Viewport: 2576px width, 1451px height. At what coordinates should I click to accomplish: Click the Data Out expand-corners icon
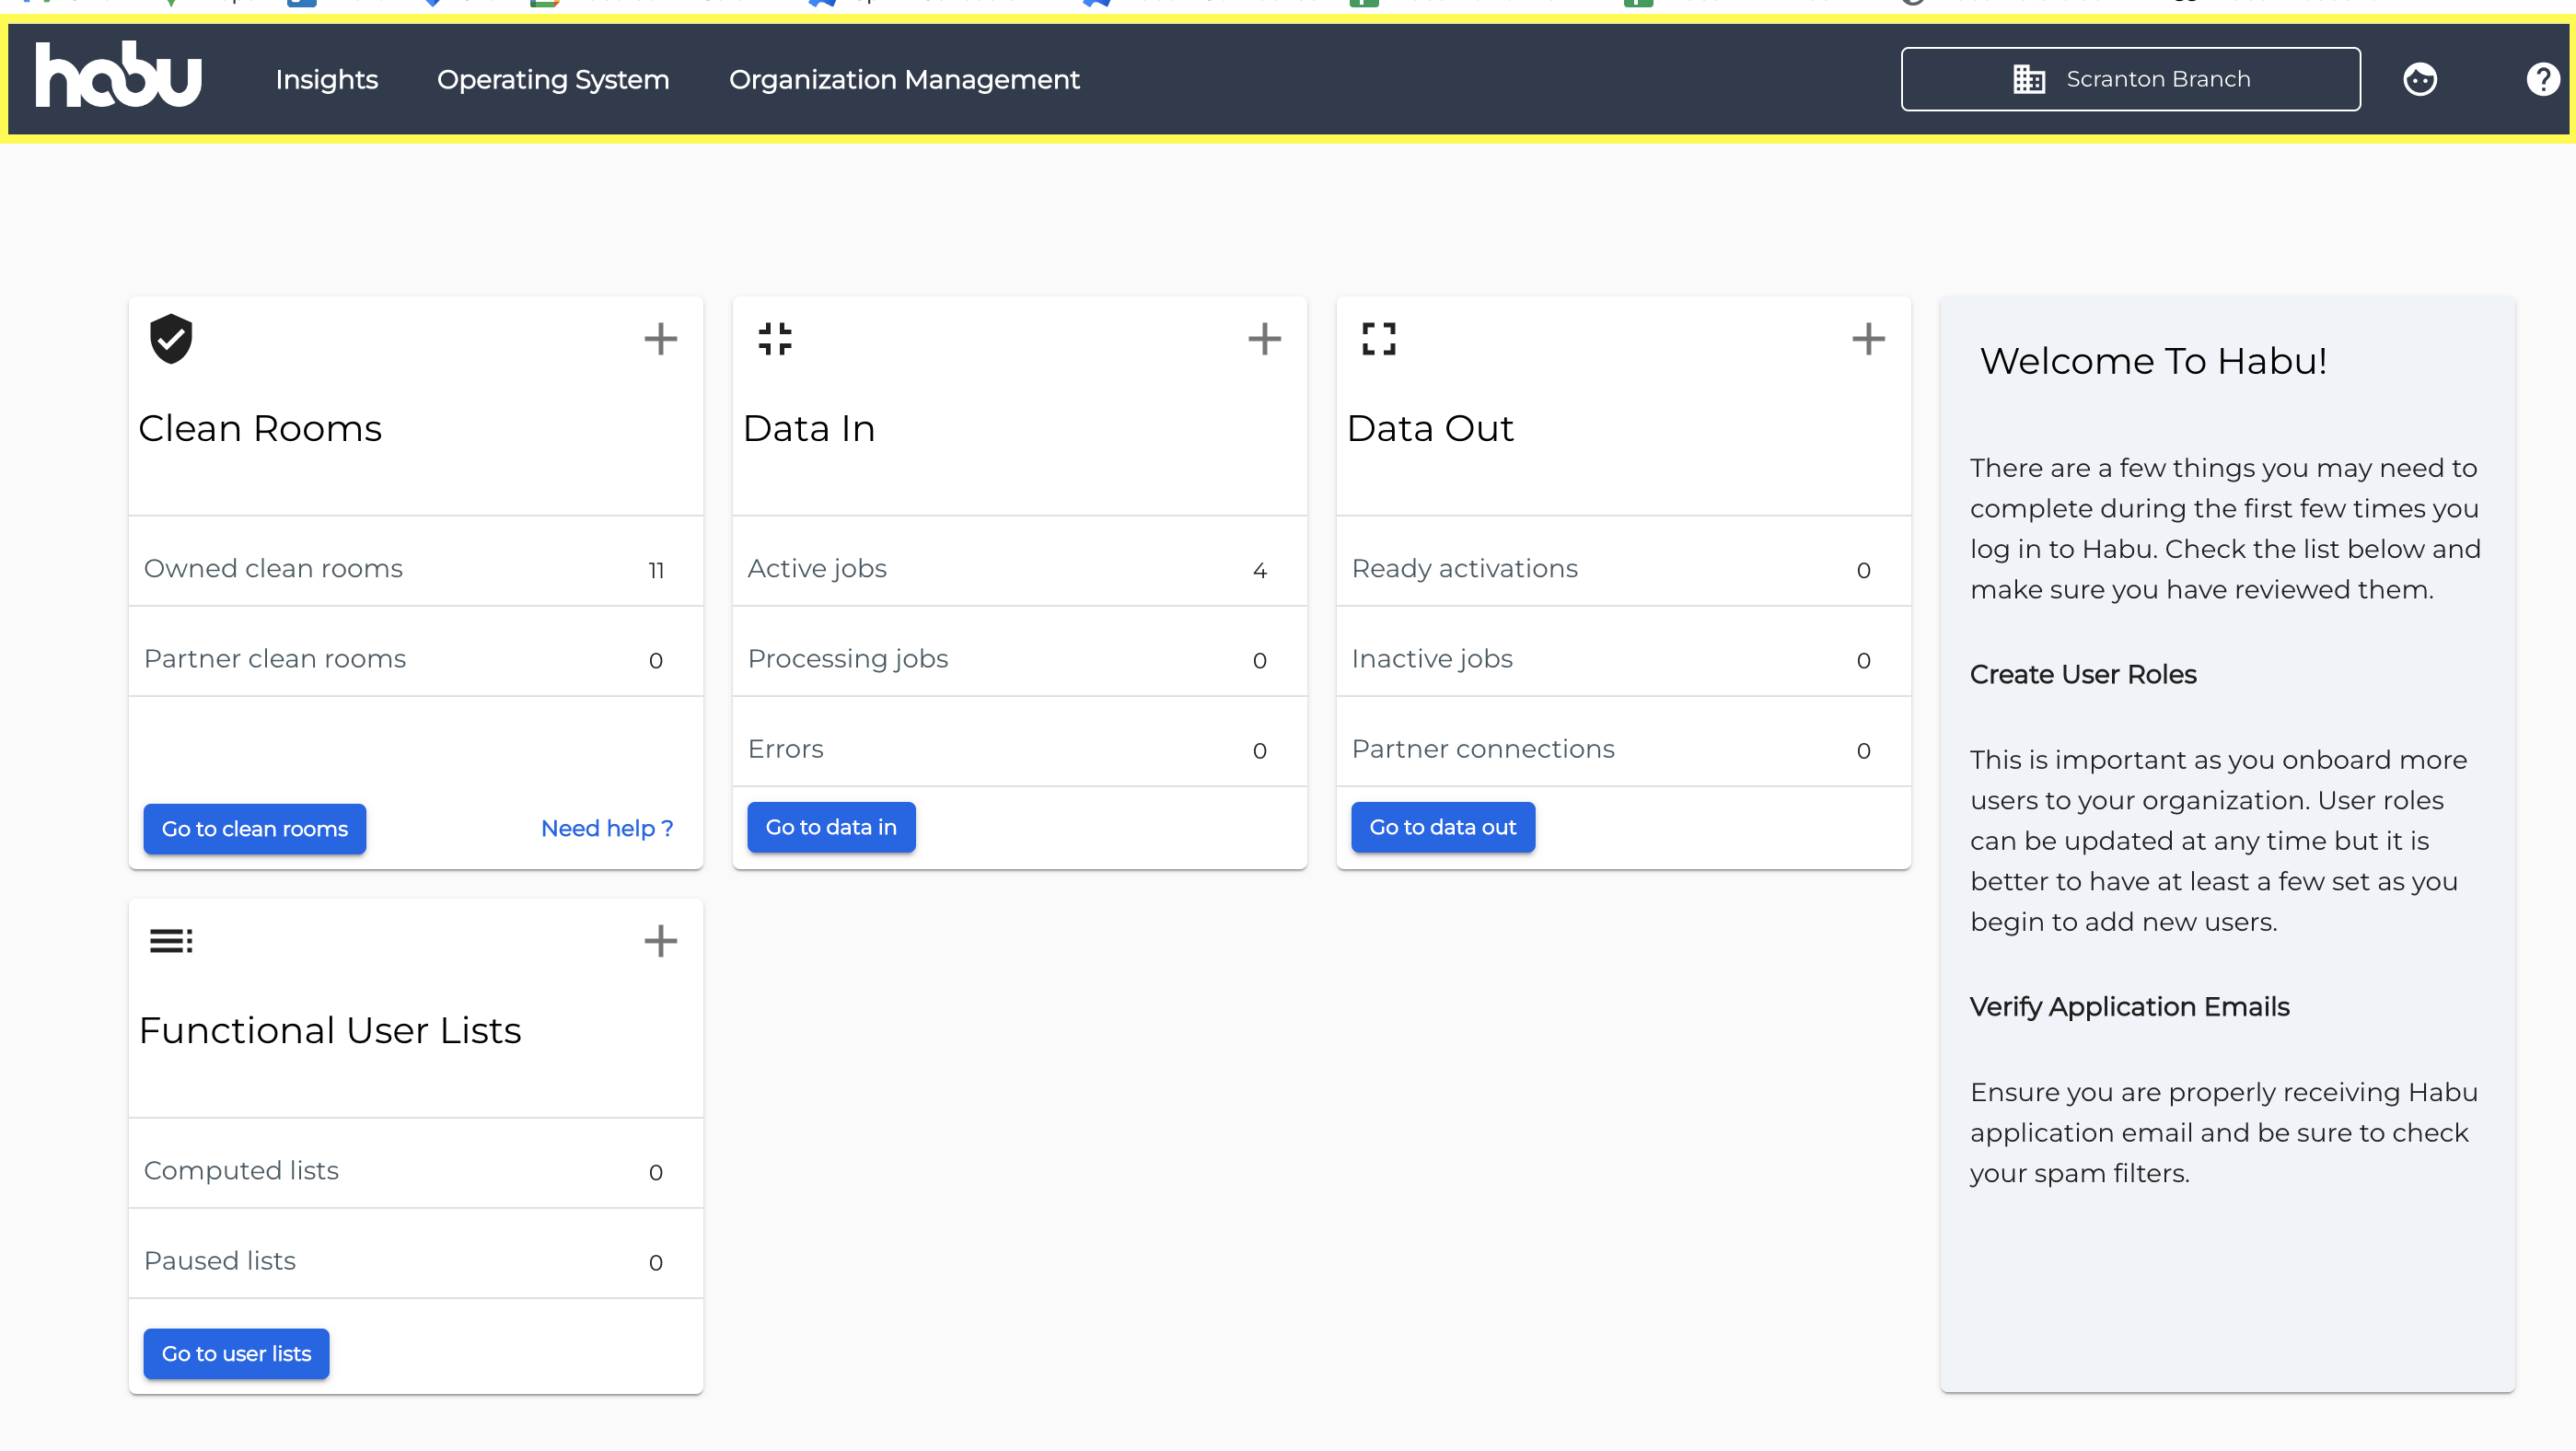pyautogui.click(x=1379, y=339)
